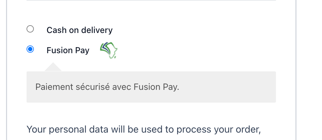This screenshot has width=322, height=140.
Task: Select the Fusion Pay radio button
Action: pyautogui.click(x=30, y=49)
